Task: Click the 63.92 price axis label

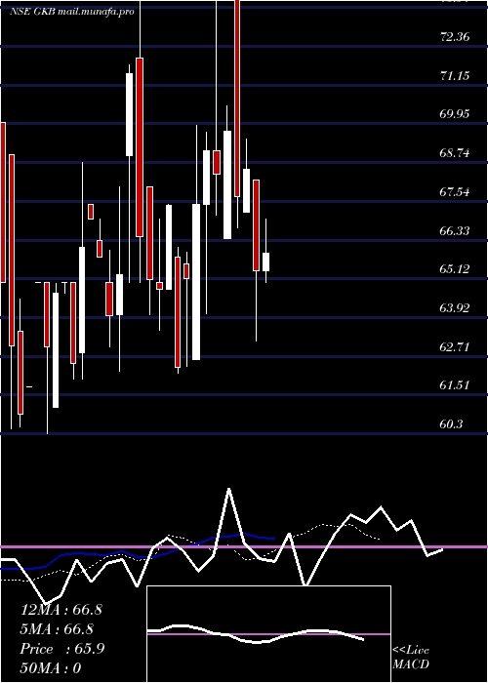Action: (455, 308)
